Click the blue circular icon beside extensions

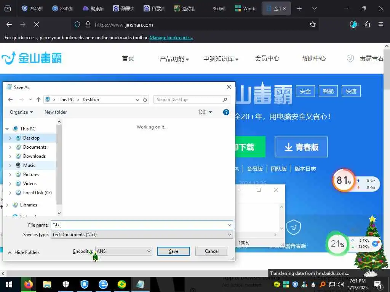tap(353, 24)
